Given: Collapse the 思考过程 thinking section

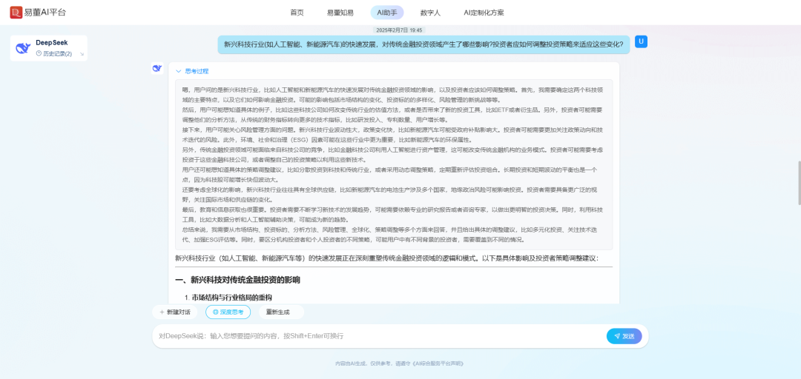Looking at the screenshot, I should click(192, 71).
